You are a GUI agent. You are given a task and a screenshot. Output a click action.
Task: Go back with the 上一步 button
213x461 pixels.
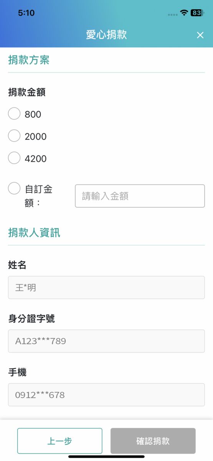[x=60, y=441]
